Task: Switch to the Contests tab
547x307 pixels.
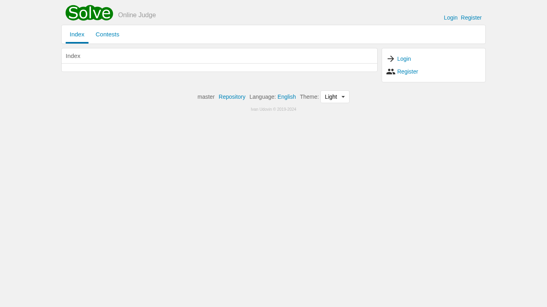Action: click(107, 34)
